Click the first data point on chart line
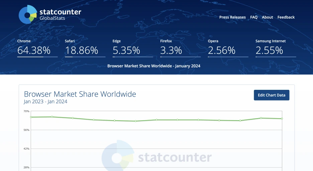Image resolution: width=313 pixels, height=171 pixels. 31,117
